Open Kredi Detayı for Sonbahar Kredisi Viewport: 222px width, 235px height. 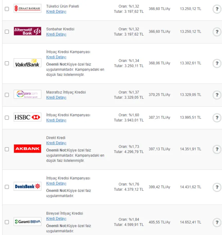(x=56, y=35)
